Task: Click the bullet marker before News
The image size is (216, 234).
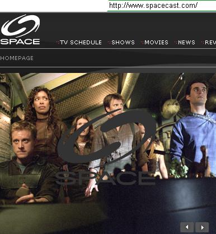Action: 176,43
